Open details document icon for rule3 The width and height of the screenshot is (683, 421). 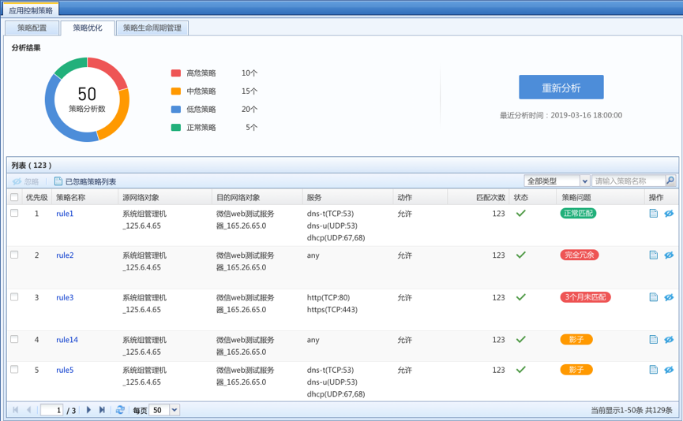tap(653, 297)
